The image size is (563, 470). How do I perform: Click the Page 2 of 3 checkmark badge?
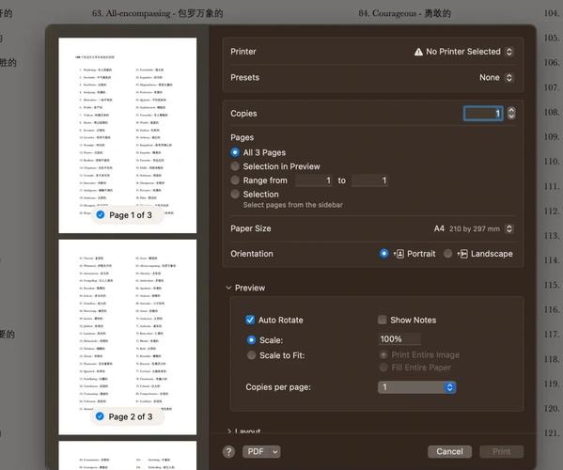(100, 416)
